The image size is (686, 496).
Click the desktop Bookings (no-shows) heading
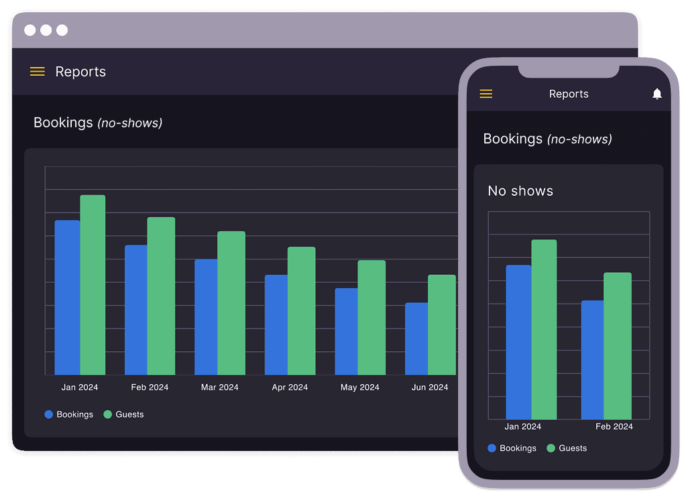[98, 123]
